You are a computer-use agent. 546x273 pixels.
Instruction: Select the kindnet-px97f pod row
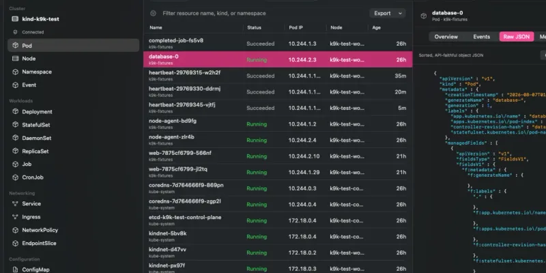[x=278, y=268]
